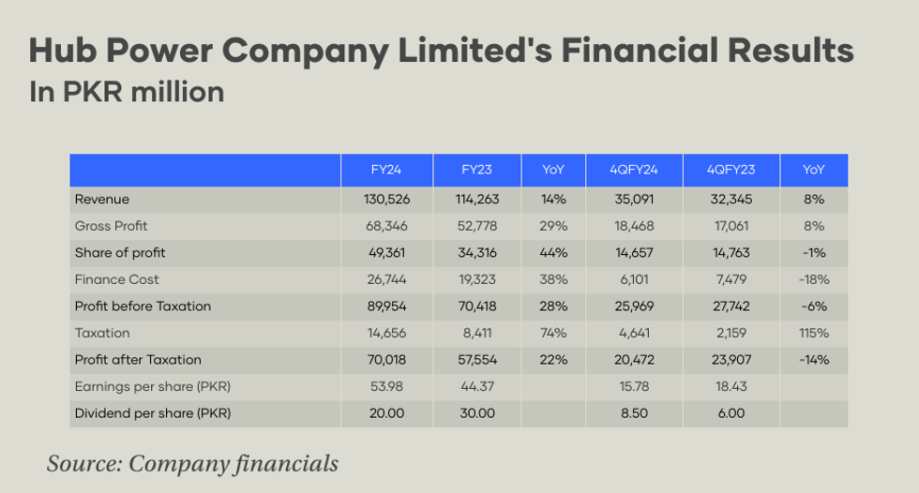
Task: Select the 115% taxation YoY cell
Action: coord(813,333)
